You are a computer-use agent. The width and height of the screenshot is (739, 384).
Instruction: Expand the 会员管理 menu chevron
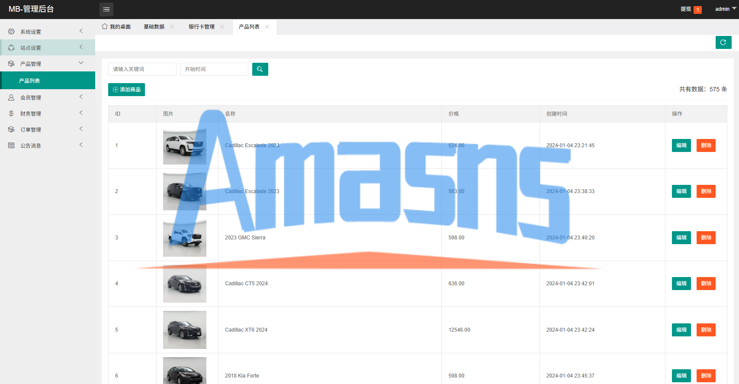[81, 97]
